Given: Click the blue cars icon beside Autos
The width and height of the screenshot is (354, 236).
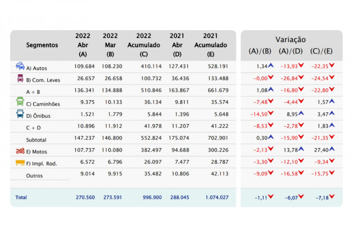Looking at the screenshot, I should point(20,66).
